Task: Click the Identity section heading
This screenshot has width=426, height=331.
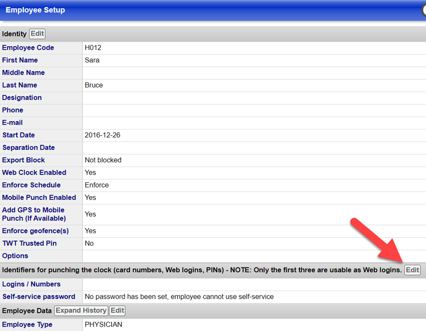Action: (14, 34)
